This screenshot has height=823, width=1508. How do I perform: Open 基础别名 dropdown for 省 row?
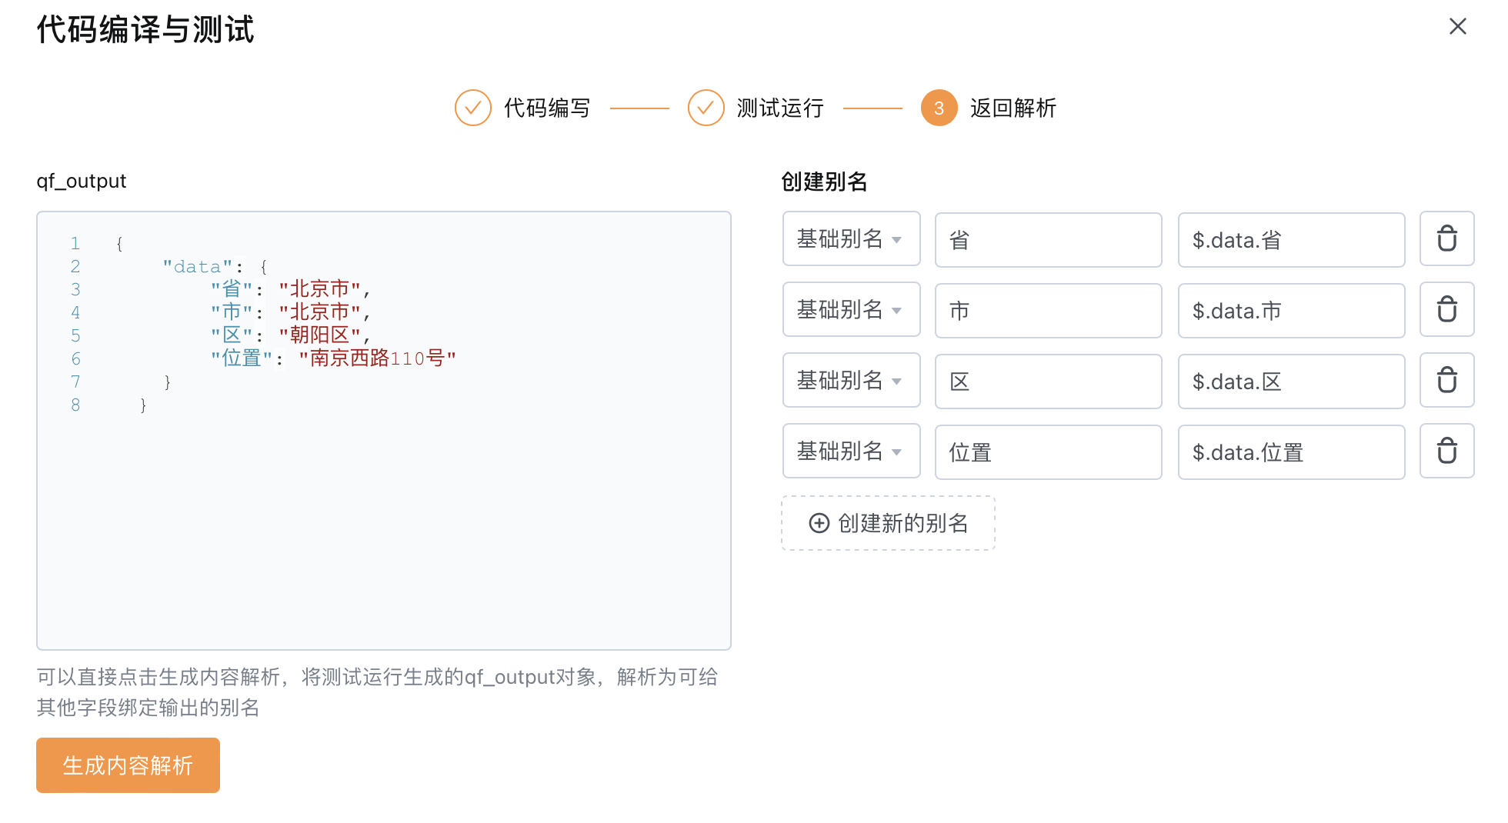(851, 239)
